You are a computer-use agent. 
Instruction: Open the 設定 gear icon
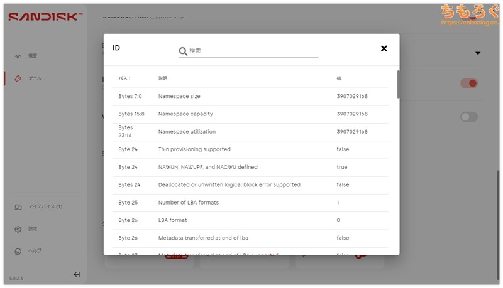(18, 229)
